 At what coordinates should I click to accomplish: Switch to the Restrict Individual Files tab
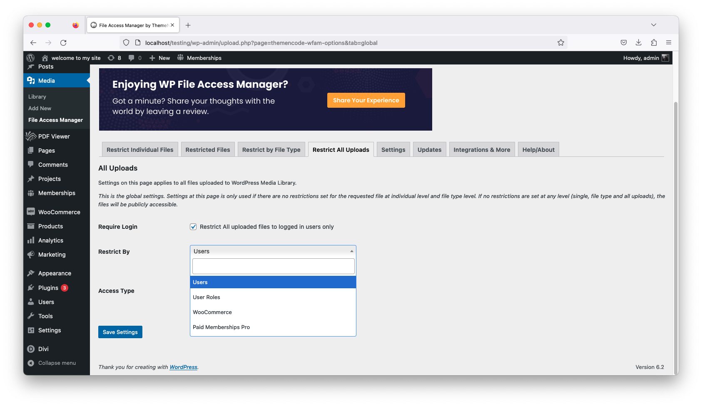pos(140,150)
